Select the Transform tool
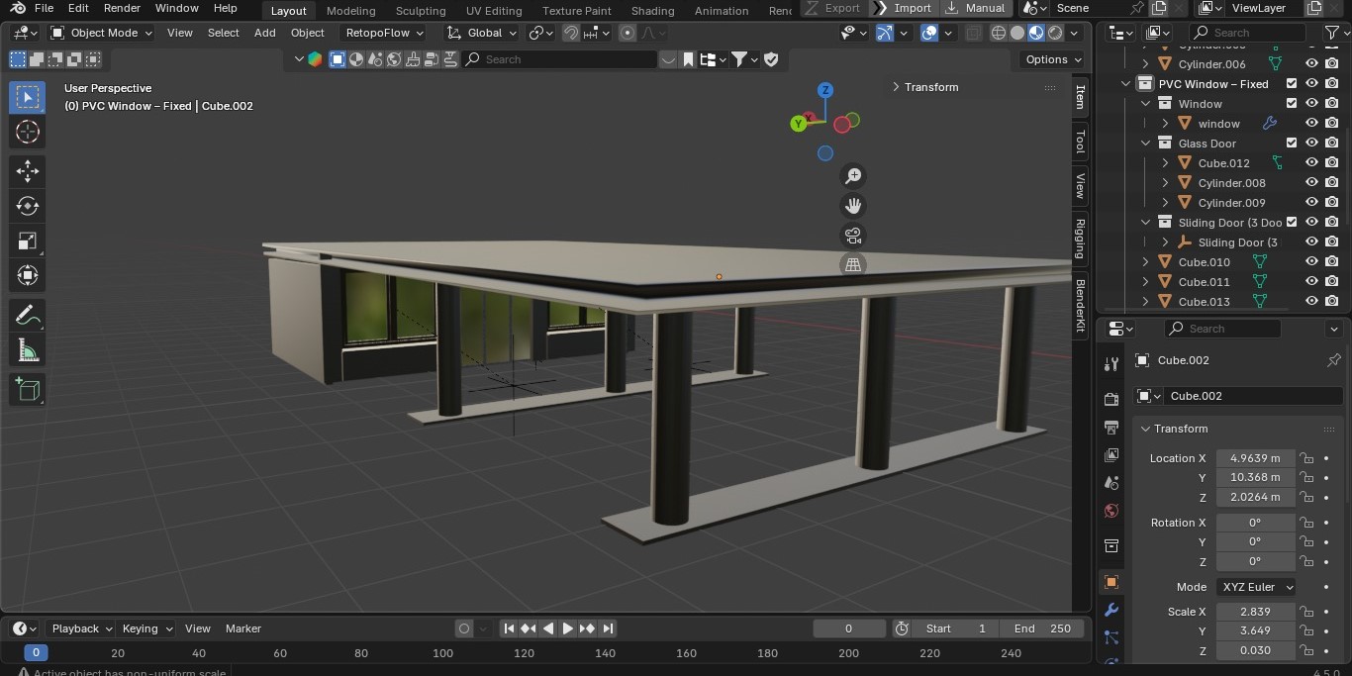 [x=28, y=275]
